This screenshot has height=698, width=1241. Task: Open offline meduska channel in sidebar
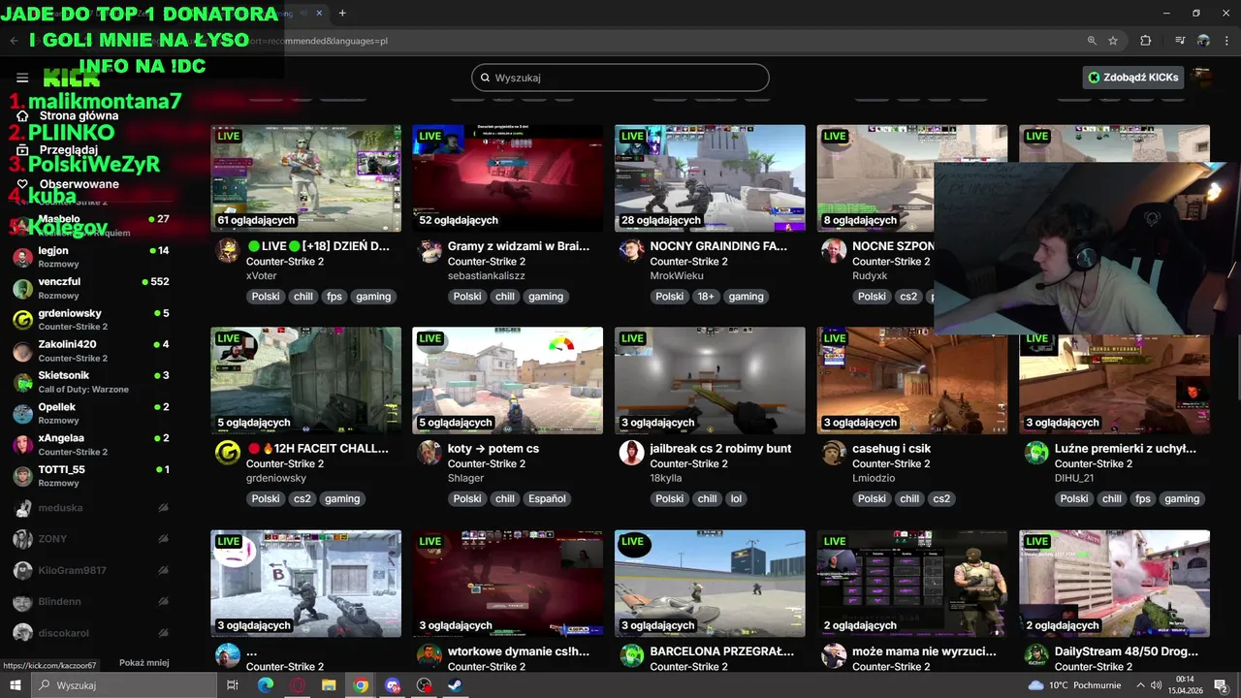click(91, 507)
